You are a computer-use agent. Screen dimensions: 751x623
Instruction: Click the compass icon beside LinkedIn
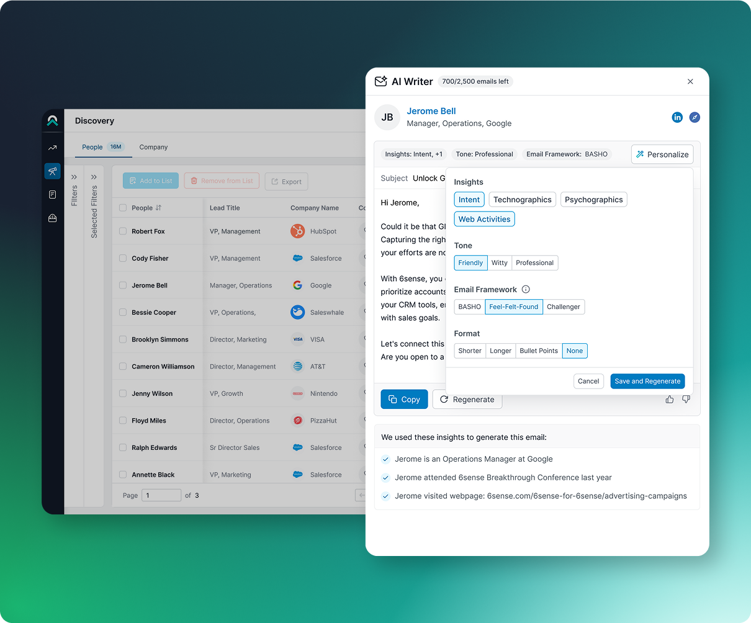pyautogui.click(x=695, y=117)
